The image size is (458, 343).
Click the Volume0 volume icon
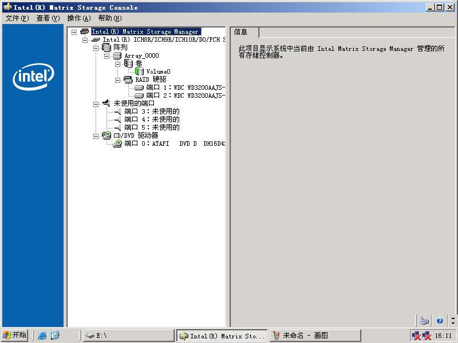coord(139,71)
